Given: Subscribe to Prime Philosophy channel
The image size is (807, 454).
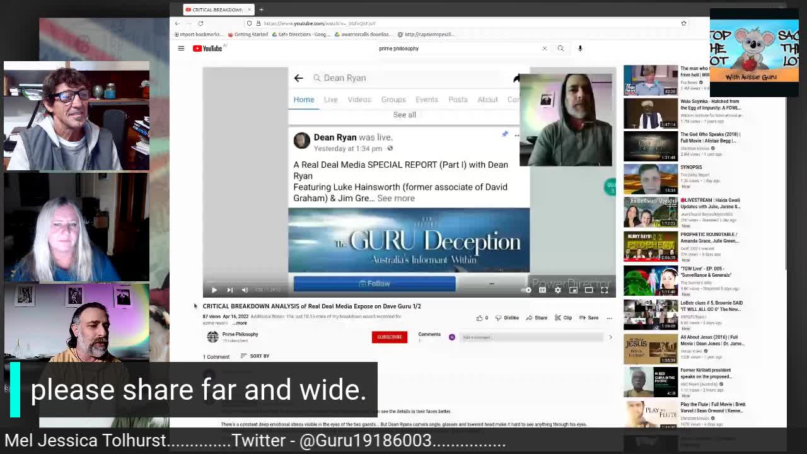Looking at the screenshot, I should tap(390, 337).
